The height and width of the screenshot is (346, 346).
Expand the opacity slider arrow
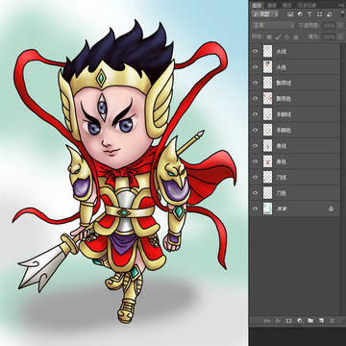pos(340,26)
